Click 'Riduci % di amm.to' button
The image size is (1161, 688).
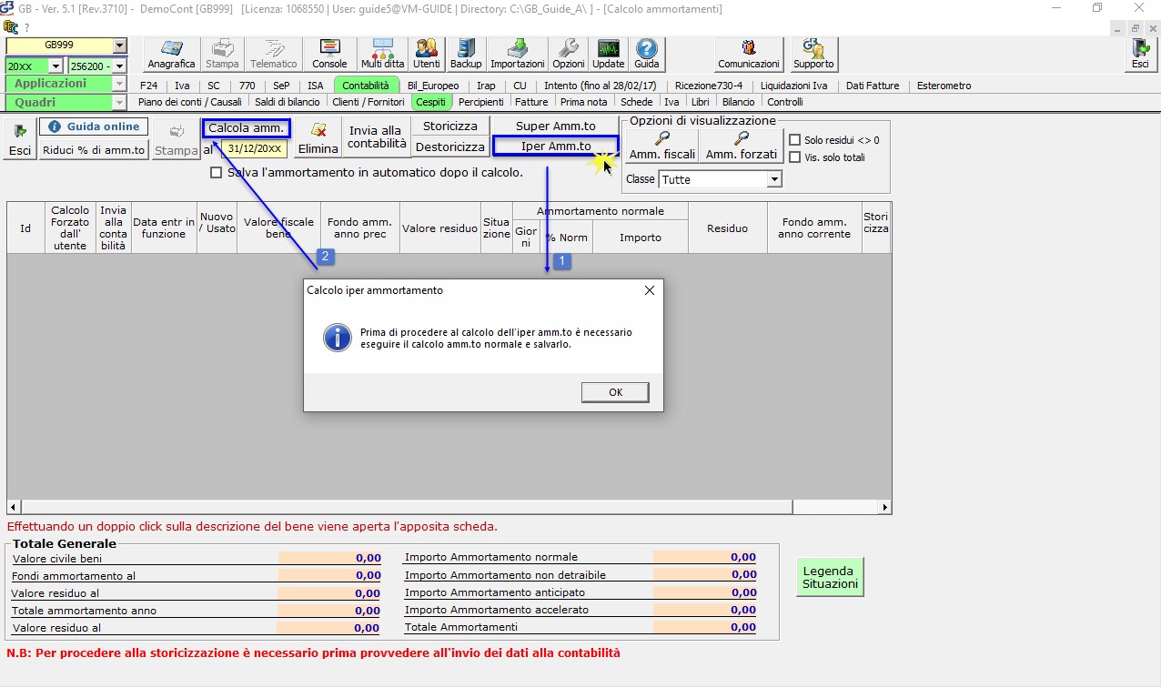click(94, 150)
